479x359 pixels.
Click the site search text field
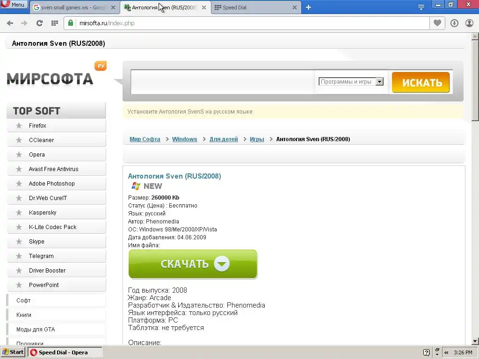223,82
